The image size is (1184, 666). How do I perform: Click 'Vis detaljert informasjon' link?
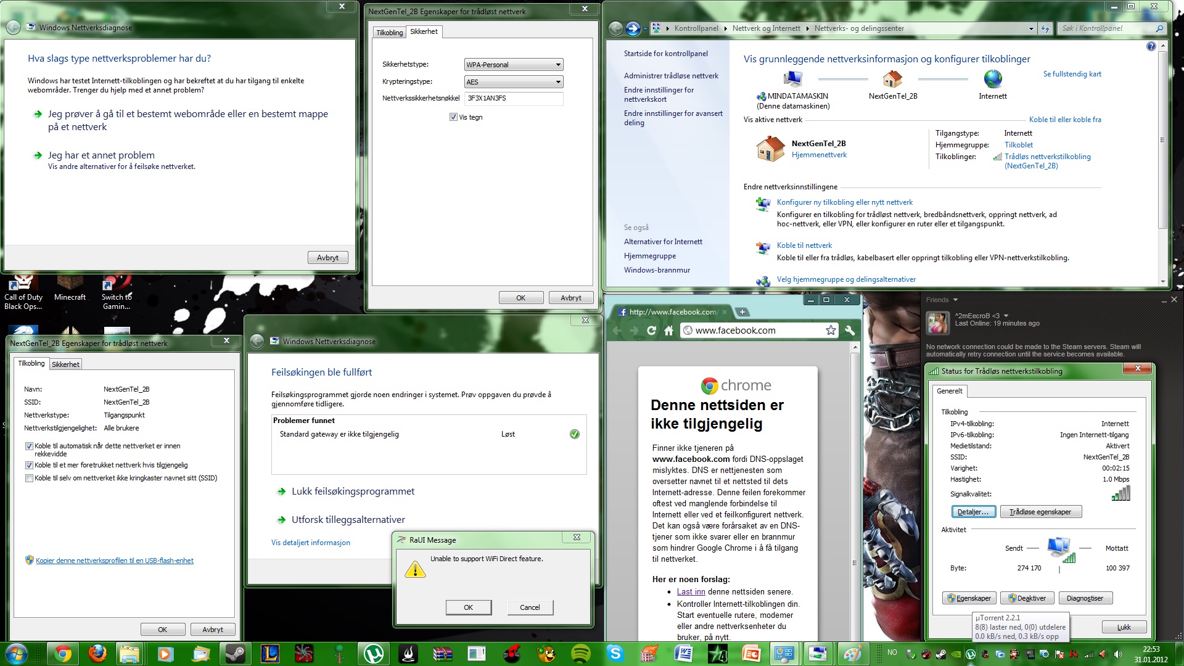coord(310,543)
